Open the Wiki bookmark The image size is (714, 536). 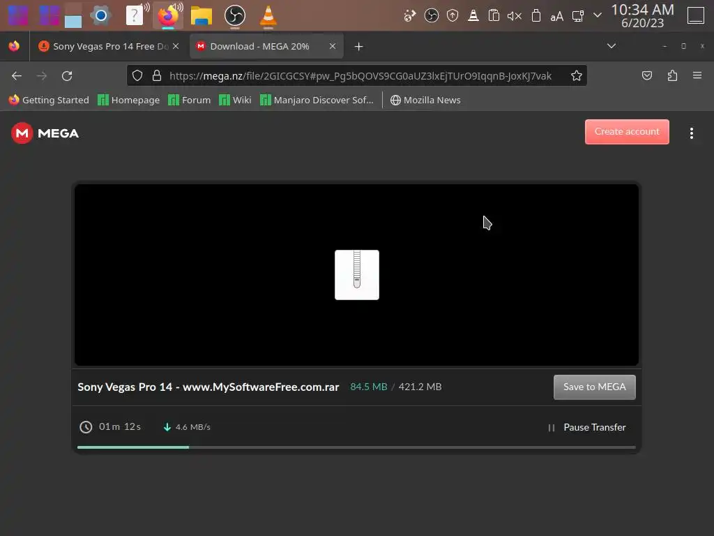pyautogui.click(x=235, y=100)
